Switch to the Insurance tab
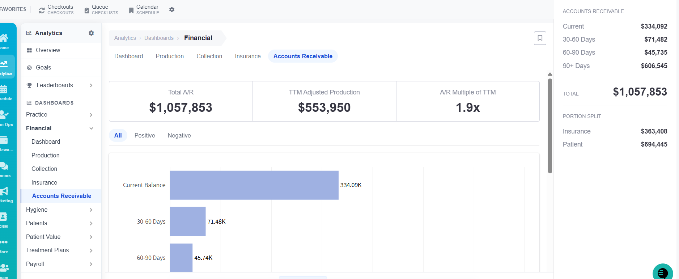Image resolution: width=679 pixels, height=279 pixels. [x=248, y=56]
